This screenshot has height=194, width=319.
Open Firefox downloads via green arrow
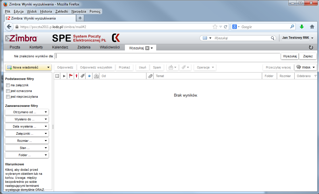pos(301,27)
